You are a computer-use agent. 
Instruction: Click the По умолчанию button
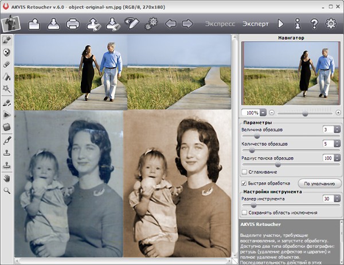[x=319, y=184]
